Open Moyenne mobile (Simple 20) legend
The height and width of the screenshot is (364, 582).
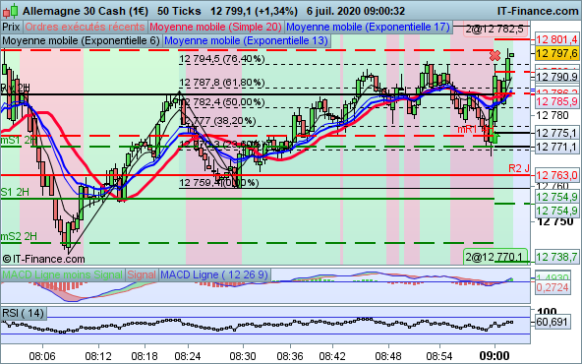point(216,27)
